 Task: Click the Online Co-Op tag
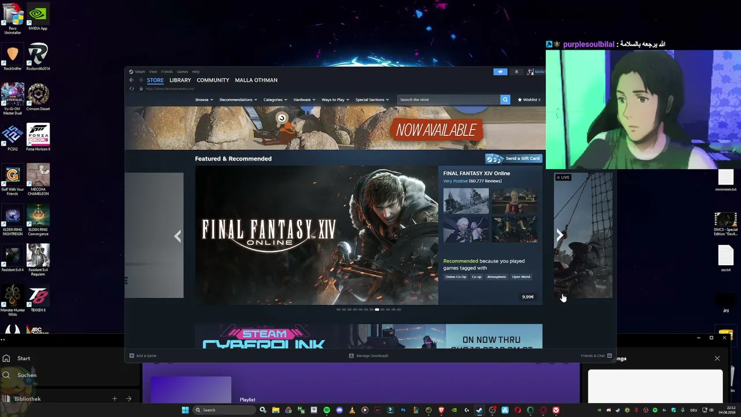pos(456,277)
